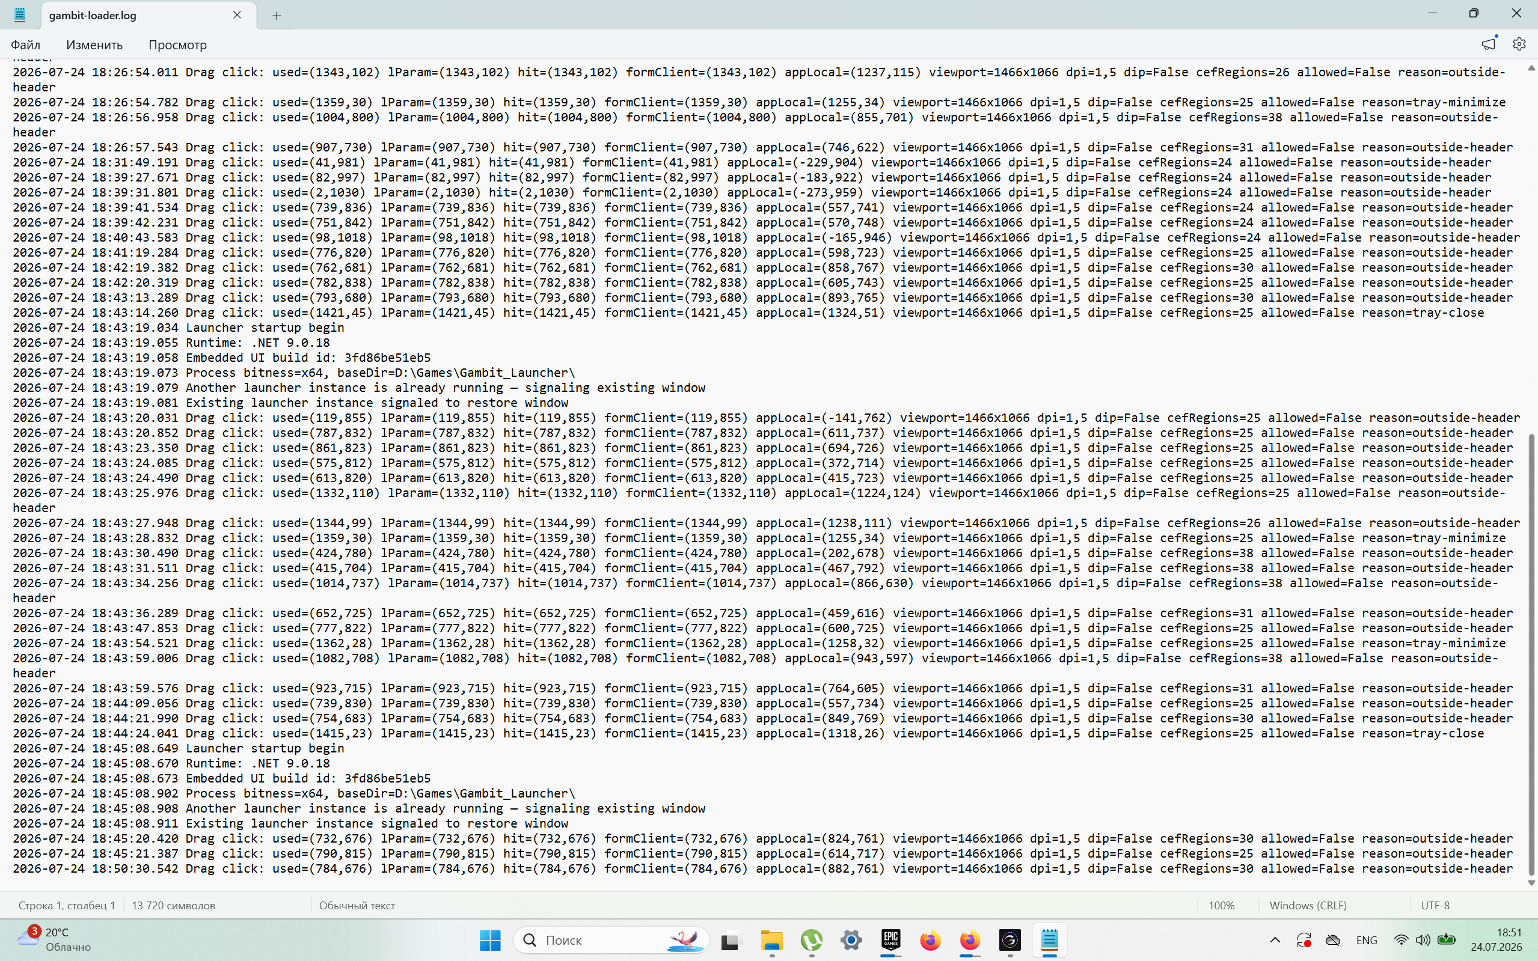
Task: Open the Изменить menu
Action: (x=94, y=44)
